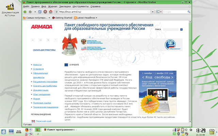Click the site identity icon in address bar

[57, 12]
